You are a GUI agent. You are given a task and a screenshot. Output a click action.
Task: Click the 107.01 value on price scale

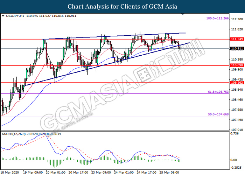pyautogui.click(x=234, y=129)
